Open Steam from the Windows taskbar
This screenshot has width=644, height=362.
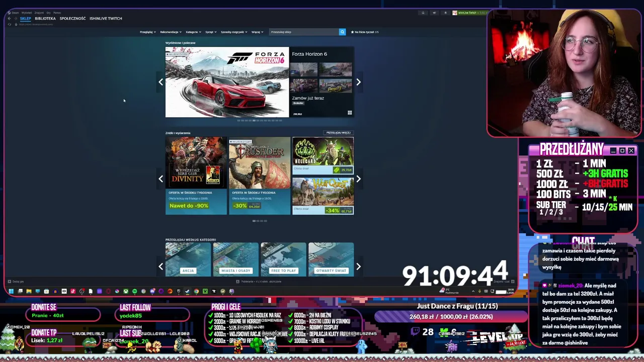coord(187,291)
